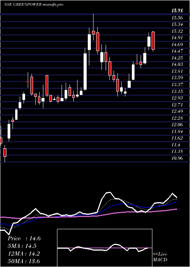This screenshot has width=190, height=267.
Task: Click the 11.18 price axis label
Action: click(x=177, y=151)
